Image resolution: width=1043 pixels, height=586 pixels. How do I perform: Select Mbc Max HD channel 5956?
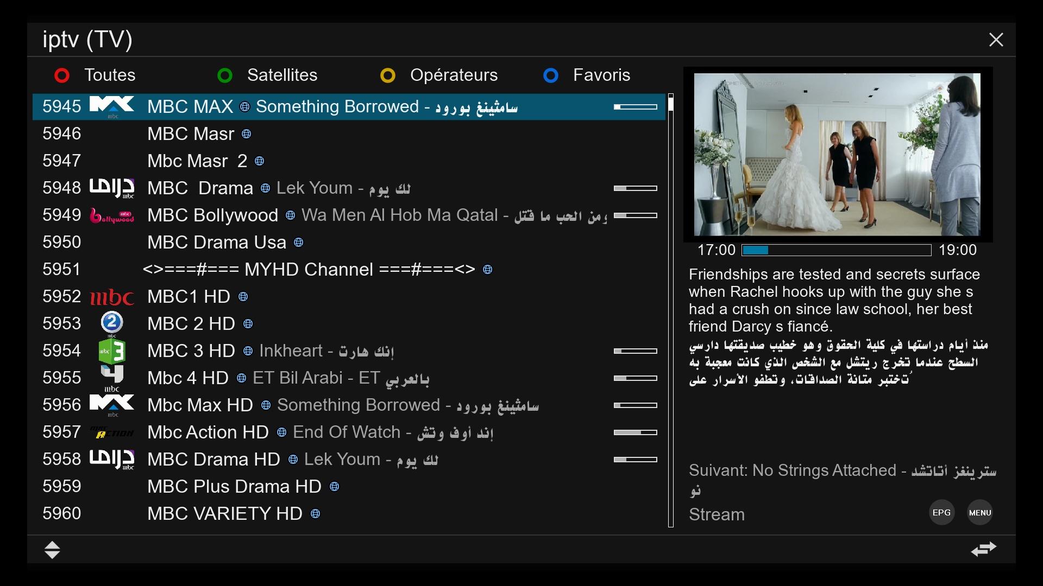pyautogui.click(x=349, y=405)
